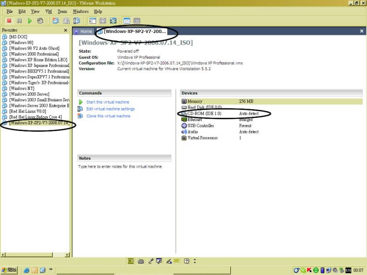Click the Suspend (pause) toolbar icon
The image size is (367, 275).
click(x=19, y=21)
